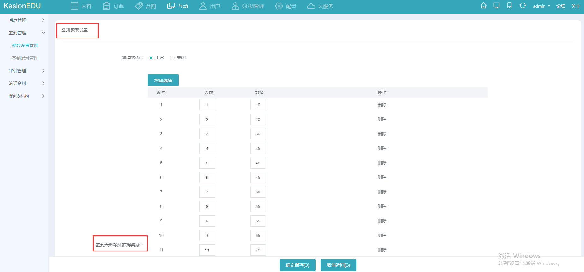
Task: Select the 正常 radio button
Action: pos(151,58)
